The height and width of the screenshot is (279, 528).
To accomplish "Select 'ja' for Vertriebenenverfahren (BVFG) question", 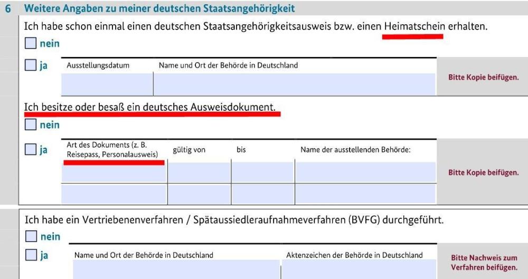I will (x=31, y=255).
